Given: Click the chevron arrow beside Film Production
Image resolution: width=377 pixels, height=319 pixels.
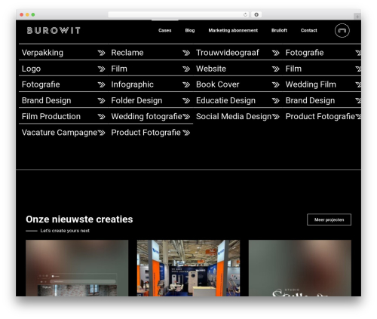Looking at the screenshot, I should point(101,117).
